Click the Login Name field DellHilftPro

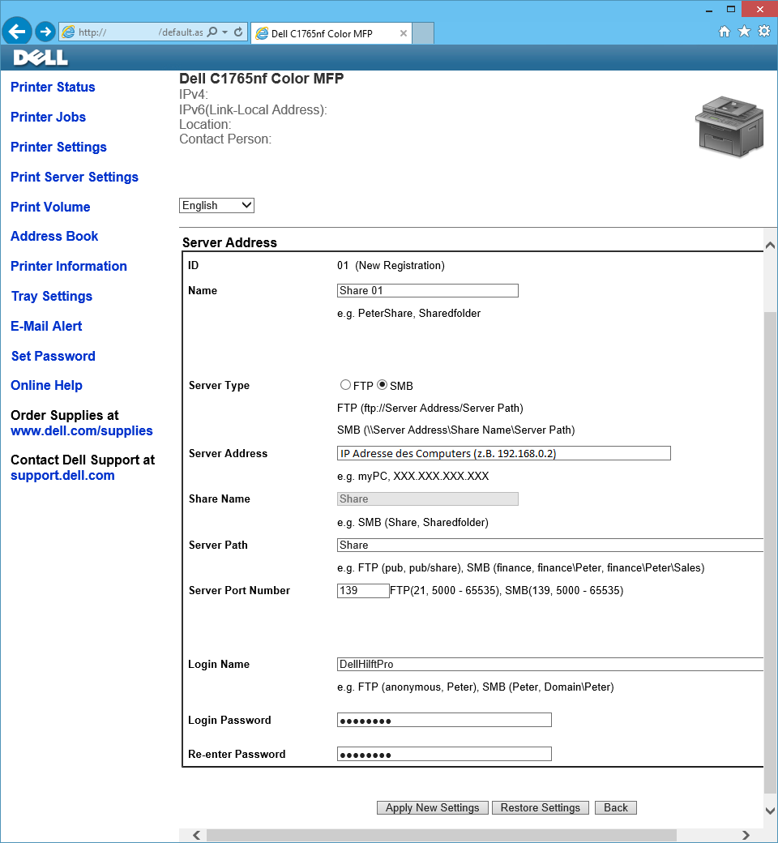point(550,665)
